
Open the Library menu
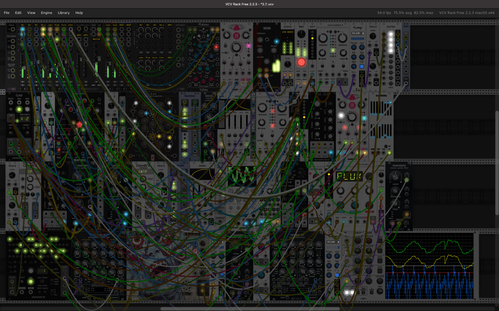(x=64, y=13)
